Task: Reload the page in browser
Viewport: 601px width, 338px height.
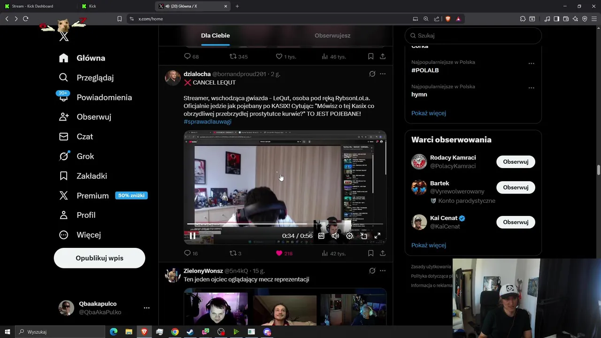Action: point(25,19)
